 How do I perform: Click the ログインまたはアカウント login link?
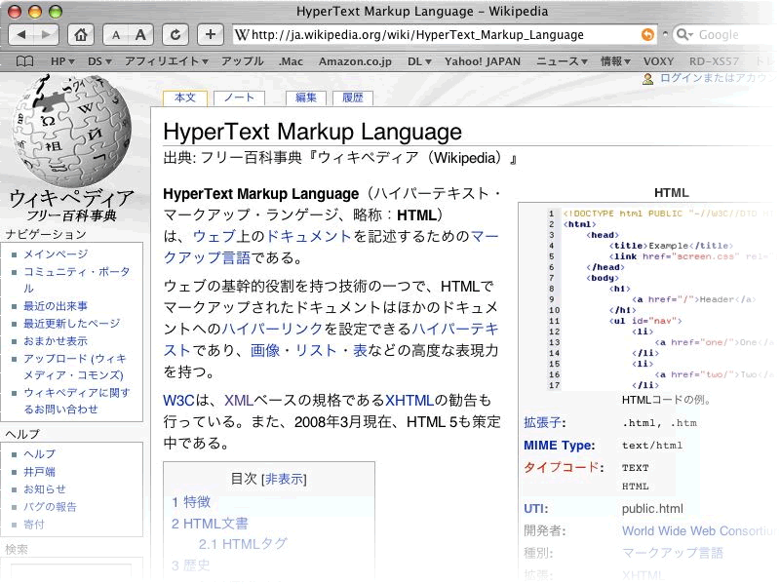coord(719,78)
